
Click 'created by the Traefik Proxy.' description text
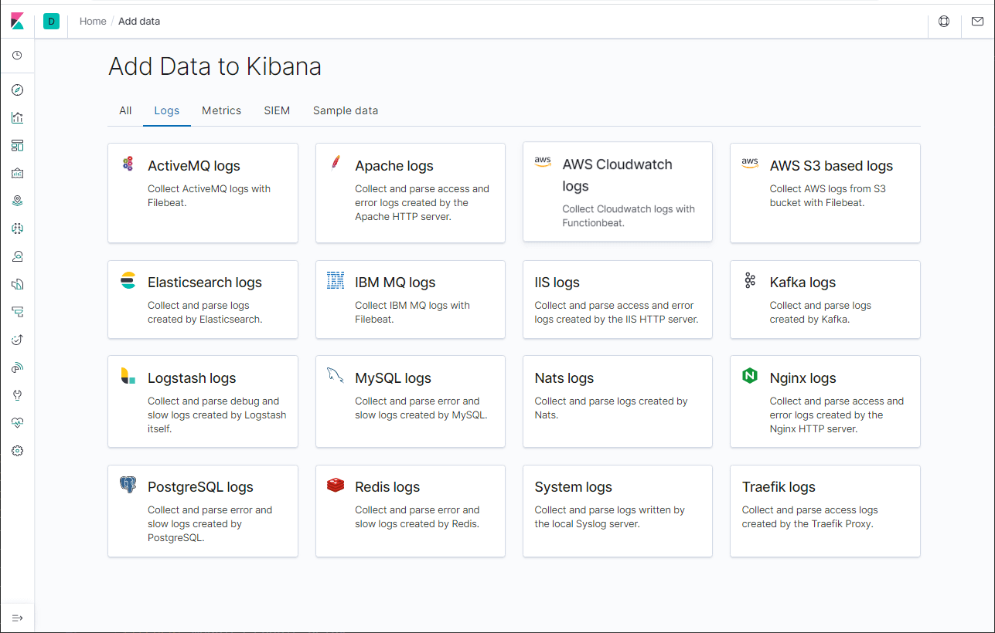coord(807,523)
